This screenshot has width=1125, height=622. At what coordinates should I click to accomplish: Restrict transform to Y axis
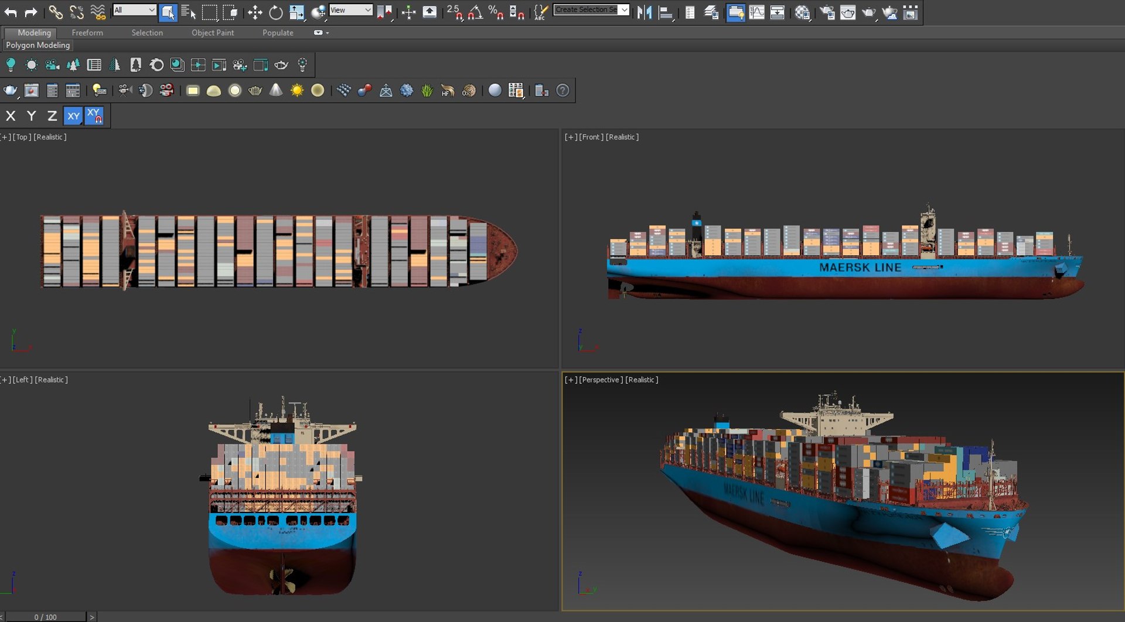(32, 116)
